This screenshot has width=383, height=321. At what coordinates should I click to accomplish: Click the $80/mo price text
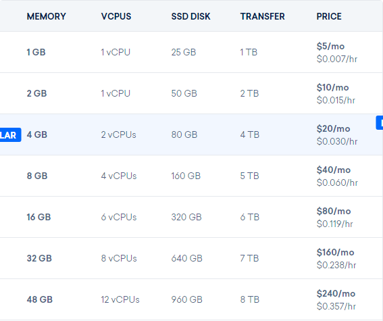(x=334, y=211)
